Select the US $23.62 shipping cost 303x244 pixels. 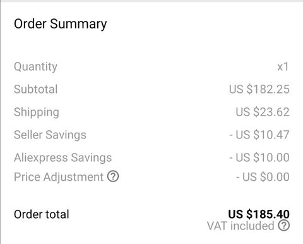coord(263,112)
